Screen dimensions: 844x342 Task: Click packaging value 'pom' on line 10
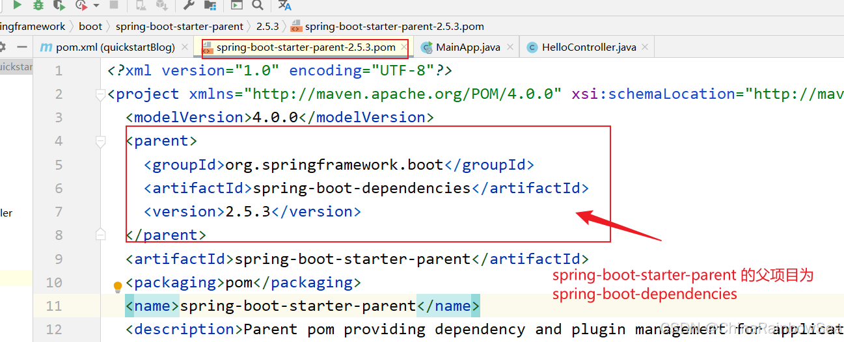pyautogui.click(x=239, y=283)
